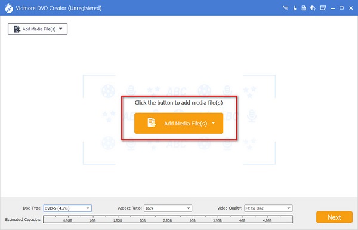The width and height of the screenshot is (358, 230).
Task: Open the Aspect Ratio 16:9 dropdown
Action: coord(168,208)
